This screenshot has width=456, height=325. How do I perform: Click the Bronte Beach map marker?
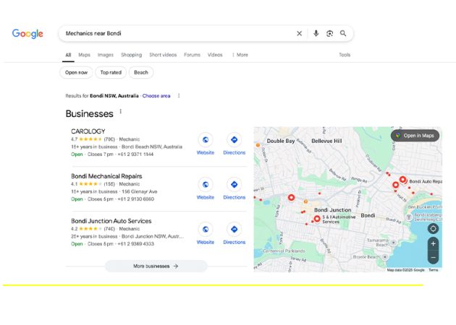(385, 257)
